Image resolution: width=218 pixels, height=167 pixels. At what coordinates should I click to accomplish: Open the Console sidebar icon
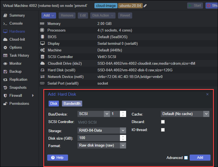[5, 24]
